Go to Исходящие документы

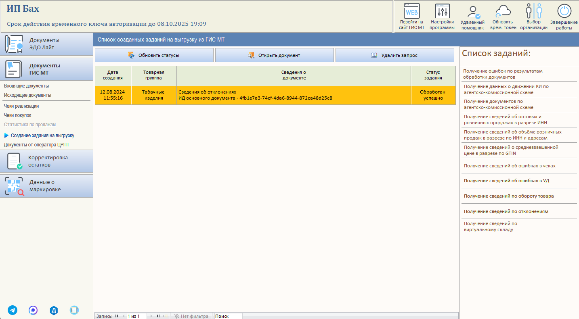pyautogui.click(x=27, y=95)
